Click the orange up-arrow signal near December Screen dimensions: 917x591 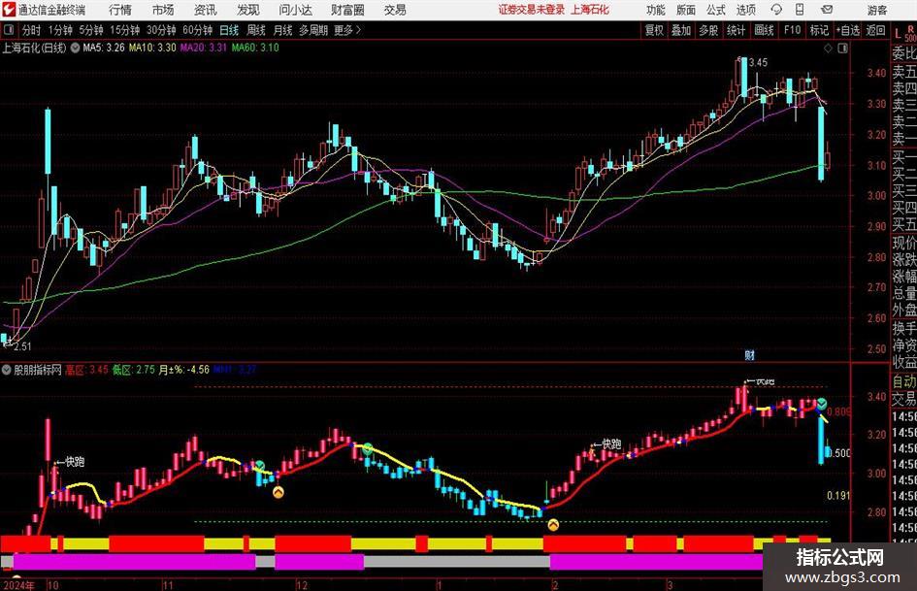coord(278,493)
